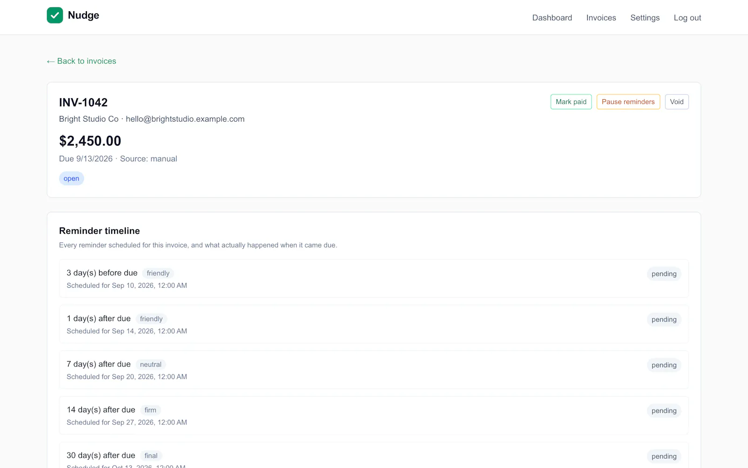Pause reminders for this invoice
The width and height of the screenshot is (748, 468).
click(628, 102)
